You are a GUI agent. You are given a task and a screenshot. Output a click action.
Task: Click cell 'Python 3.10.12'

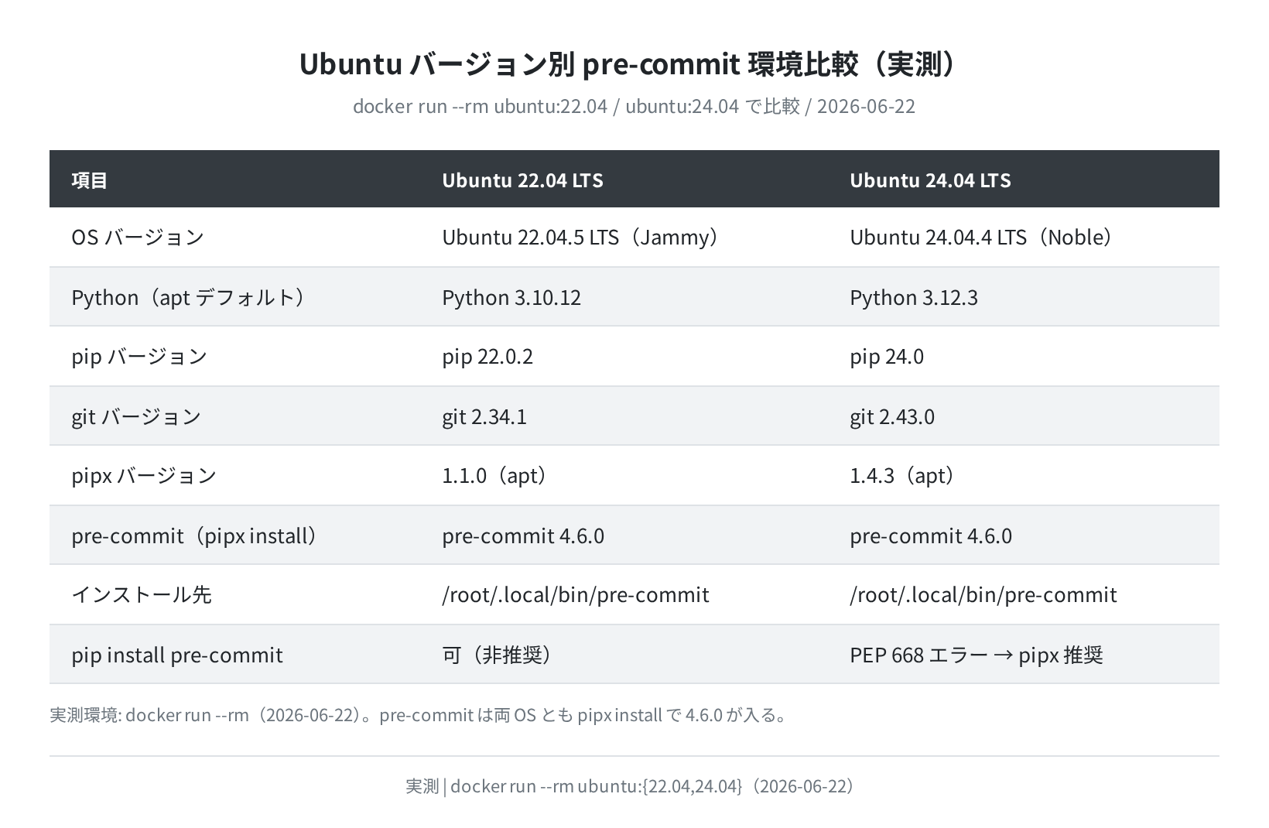coord(511,297)
